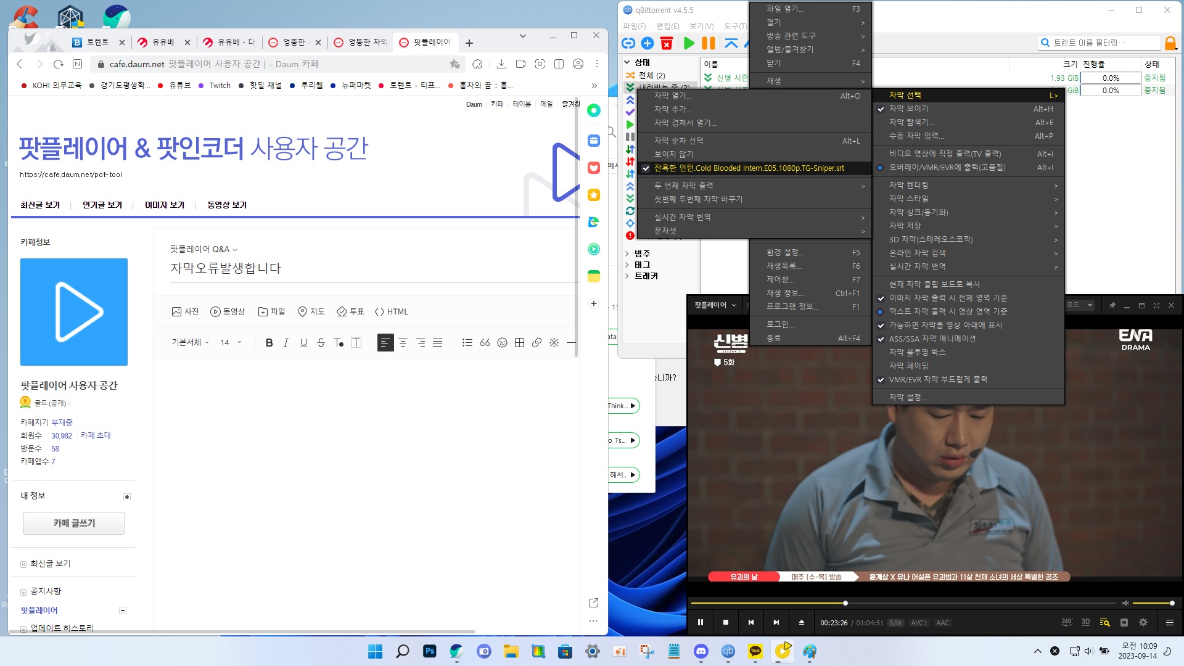The width and height of the screenshot is (1184, 666).
Task: Click the Bold formatting icon in editor
Action: click(269, 343)
